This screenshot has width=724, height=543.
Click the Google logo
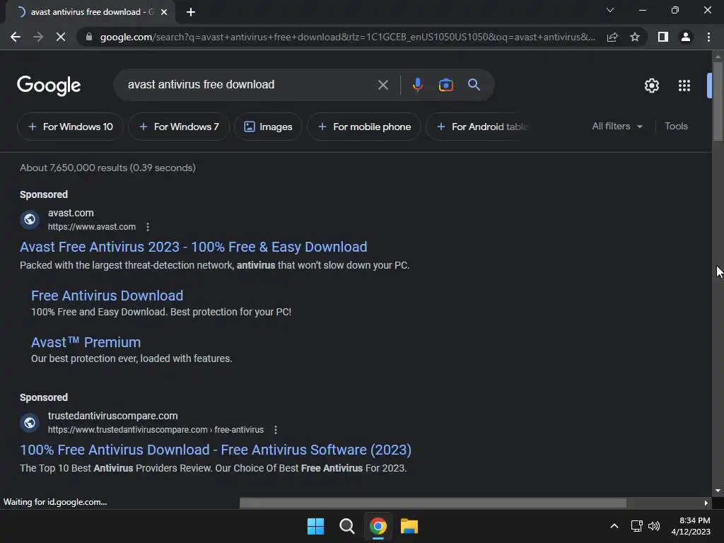(x=49, y=86)
